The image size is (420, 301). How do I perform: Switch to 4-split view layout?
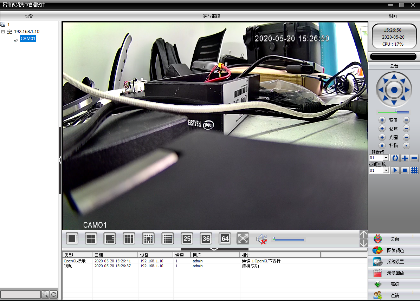91,238
